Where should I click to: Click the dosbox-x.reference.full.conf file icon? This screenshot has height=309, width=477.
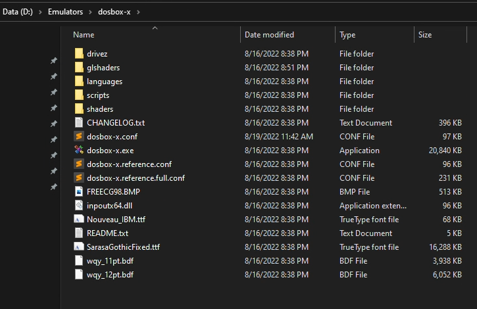79,178
